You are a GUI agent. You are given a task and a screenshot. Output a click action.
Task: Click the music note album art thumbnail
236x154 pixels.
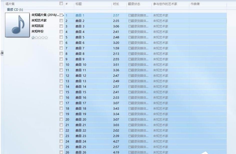(17, 25)
